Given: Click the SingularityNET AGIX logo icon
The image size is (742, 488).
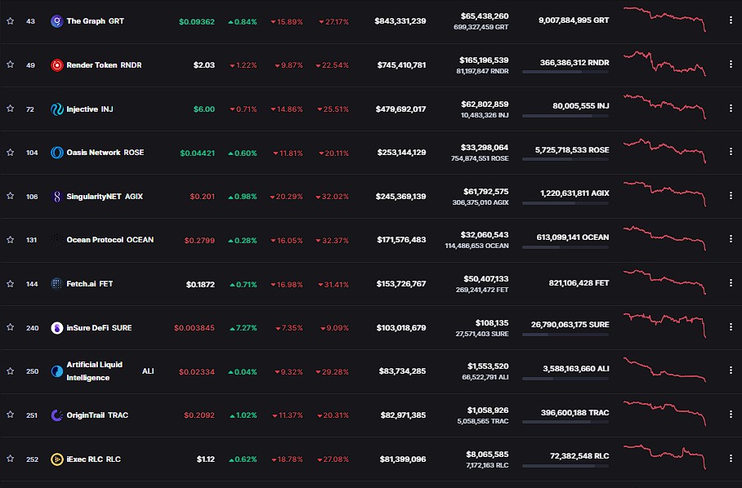Looking at the screenshot, I should pos(57,197).
